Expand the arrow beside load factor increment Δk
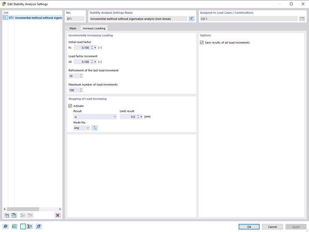This screenshot has width=309, height=232. 95,62
